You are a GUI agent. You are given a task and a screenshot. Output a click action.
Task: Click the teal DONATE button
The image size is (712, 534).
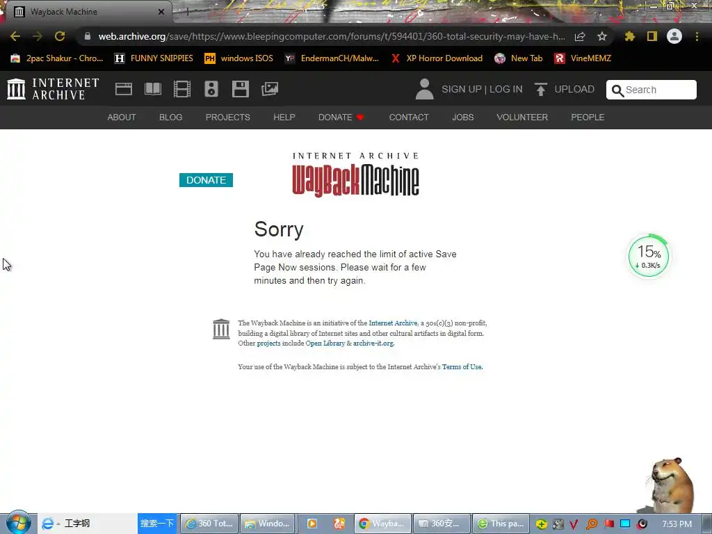(x=206, y=180)
